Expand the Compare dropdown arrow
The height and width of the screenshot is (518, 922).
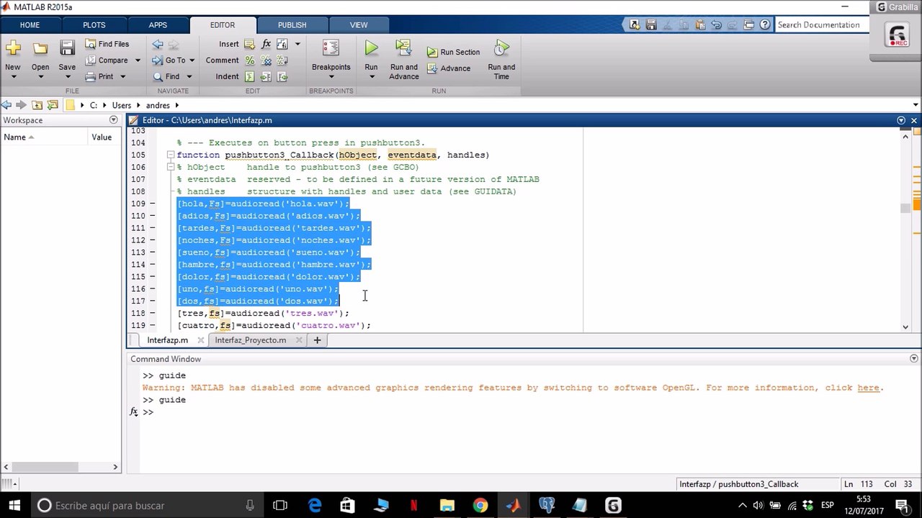[x=138, y=60]
